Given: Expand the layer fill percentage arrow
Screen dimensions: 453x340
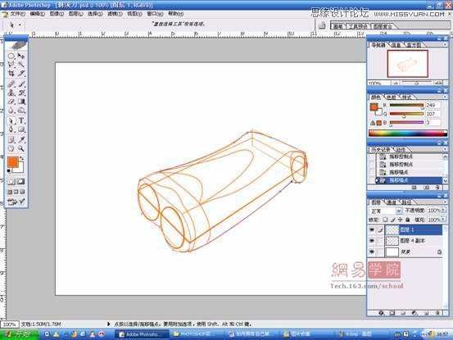Looking at the screenshot, I should click(443, 220).
